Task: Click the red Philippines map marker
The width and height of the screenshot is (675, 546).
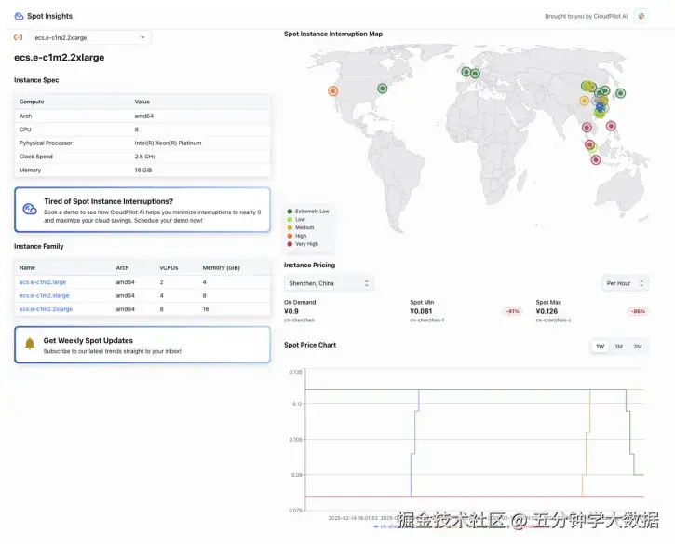Action: (x=611, y=126)
